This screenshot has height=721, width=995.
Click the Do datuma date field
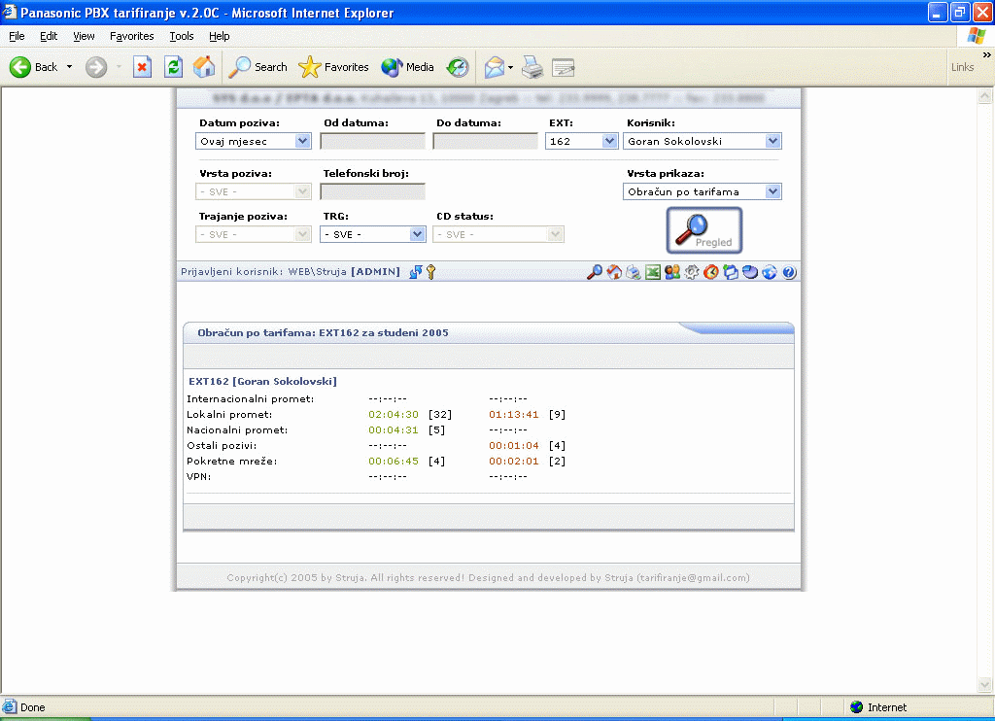point(486,141)
